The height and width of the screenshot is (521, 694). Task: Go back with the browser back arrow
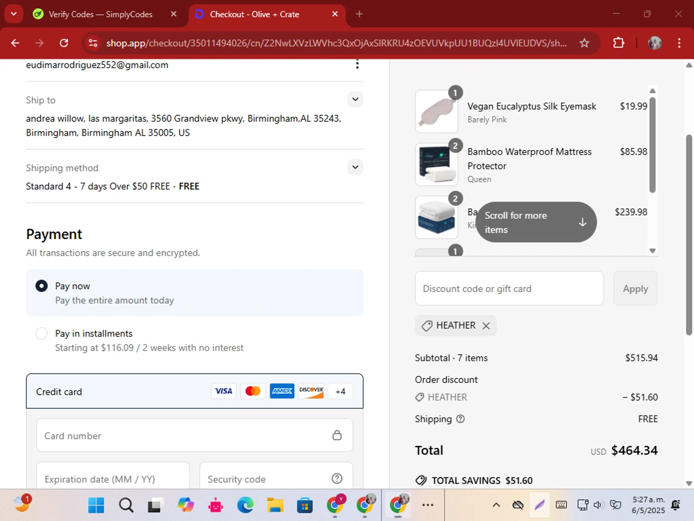[x=15, y=43]
